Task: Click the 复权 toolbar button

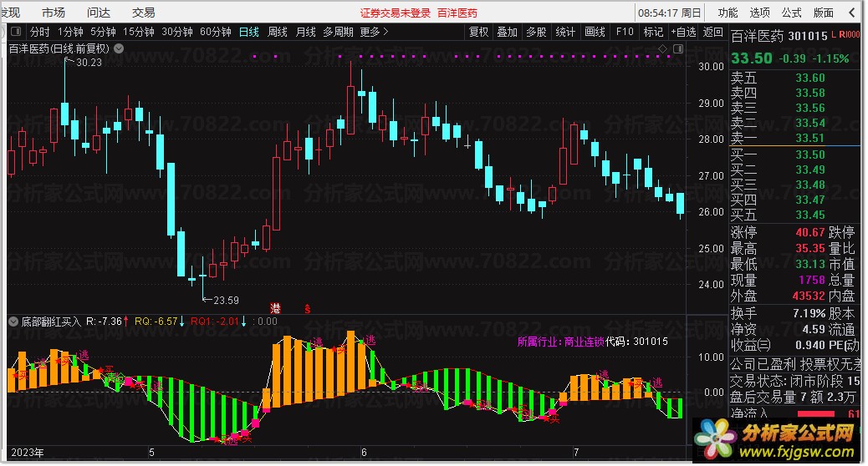Action: tap(479, 32)
